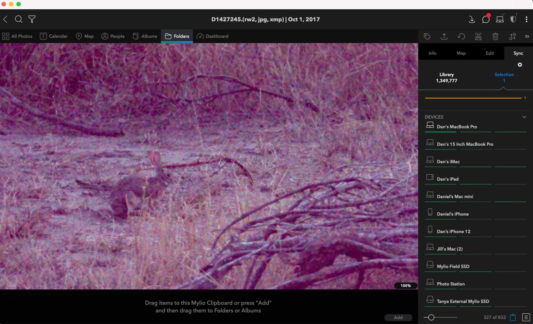Click laptop icon beside Dan's iMac
This screenshot has width=533, height=324.
tap(430, 160)
